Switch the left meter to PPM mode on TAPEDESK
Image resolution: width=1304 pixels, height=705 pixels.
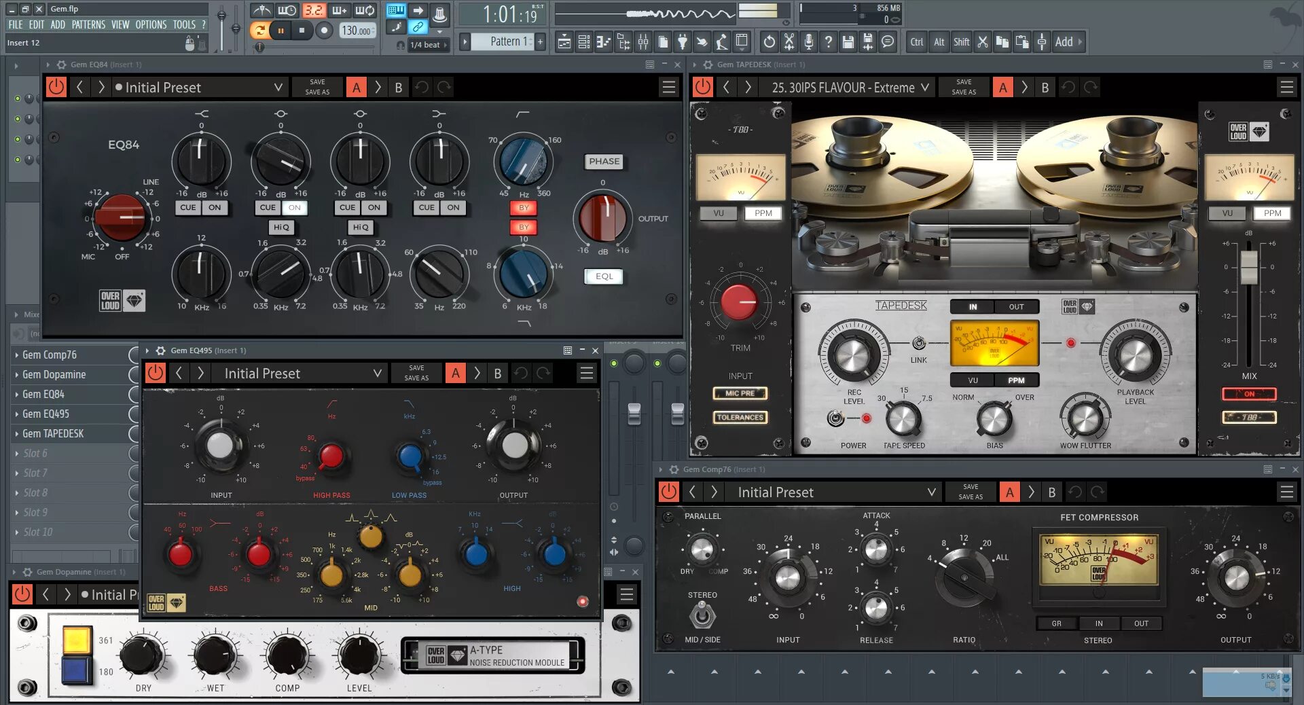pyautogui.click(x=762, y=213)
